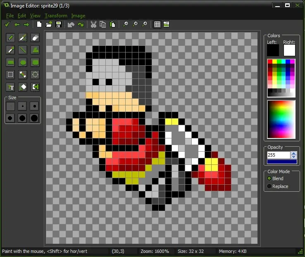Click the blue opacity slider bar
305x257 pixels.
click(282, 162)
